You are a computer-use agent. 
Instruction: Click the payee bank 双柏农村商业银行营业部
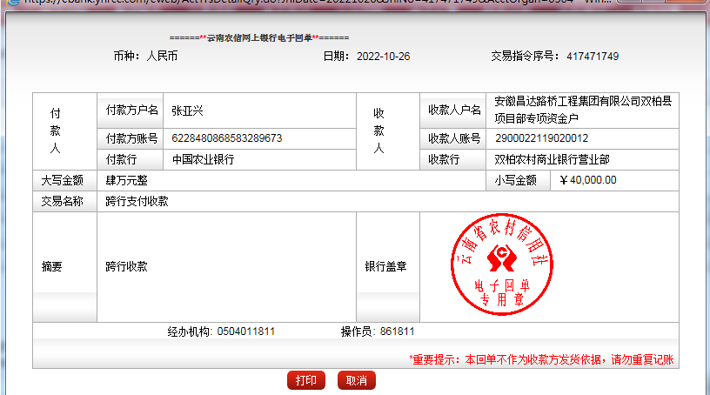pyautogui.click(x=552, y=160)
